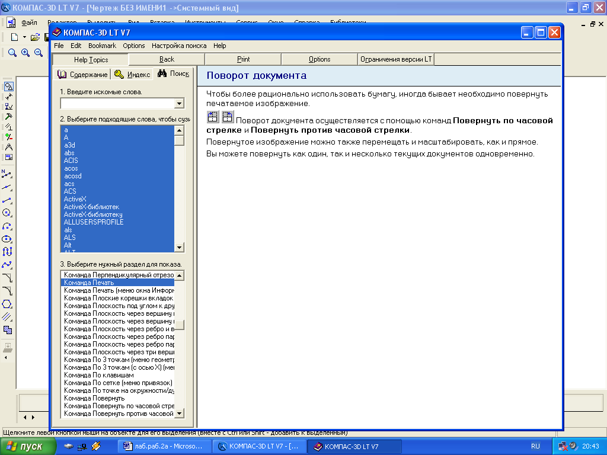607x455 pixels.
Task: Click the Ограничения версии LT button
Action: (x=395, y=59)
